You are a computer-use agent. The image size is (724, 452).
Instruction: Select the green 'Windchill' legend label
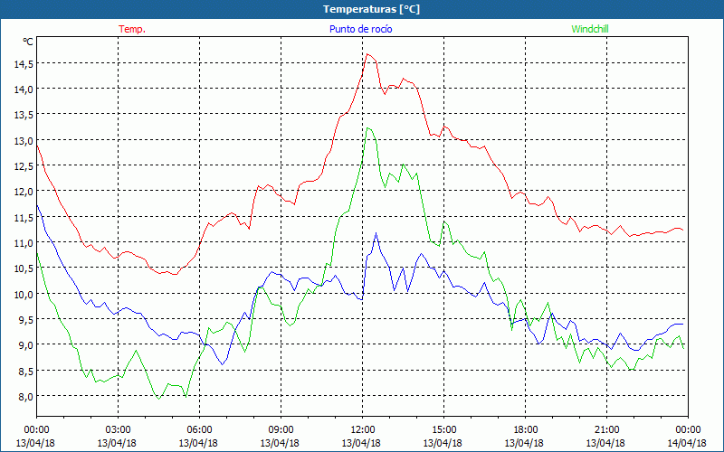(x=590, y=29)
